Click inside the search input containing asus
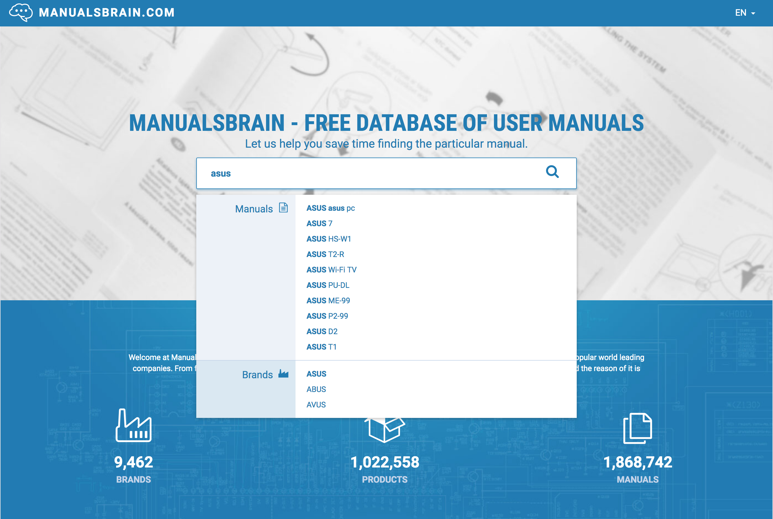Viewport: 773px width, 519px height. pyautogui.click(x=364, y=173)
